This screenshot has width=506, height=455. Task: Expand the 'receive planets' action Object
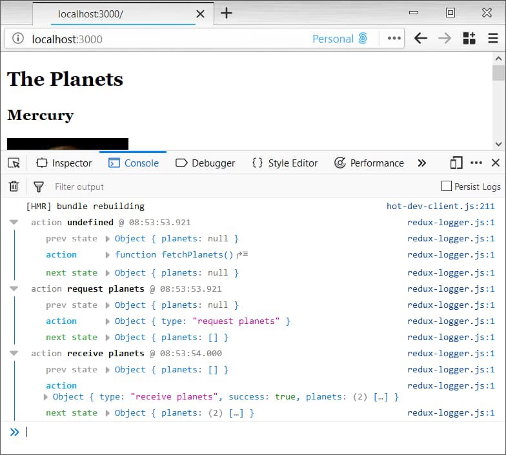pos(46,397)
